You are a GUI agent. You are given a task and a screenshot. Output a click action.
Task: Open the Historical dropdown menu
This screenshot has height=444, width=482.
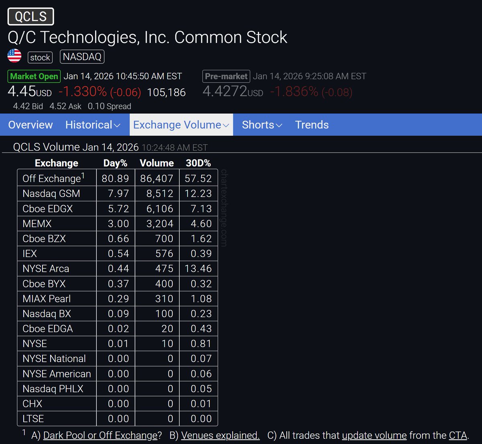[93, 125]
